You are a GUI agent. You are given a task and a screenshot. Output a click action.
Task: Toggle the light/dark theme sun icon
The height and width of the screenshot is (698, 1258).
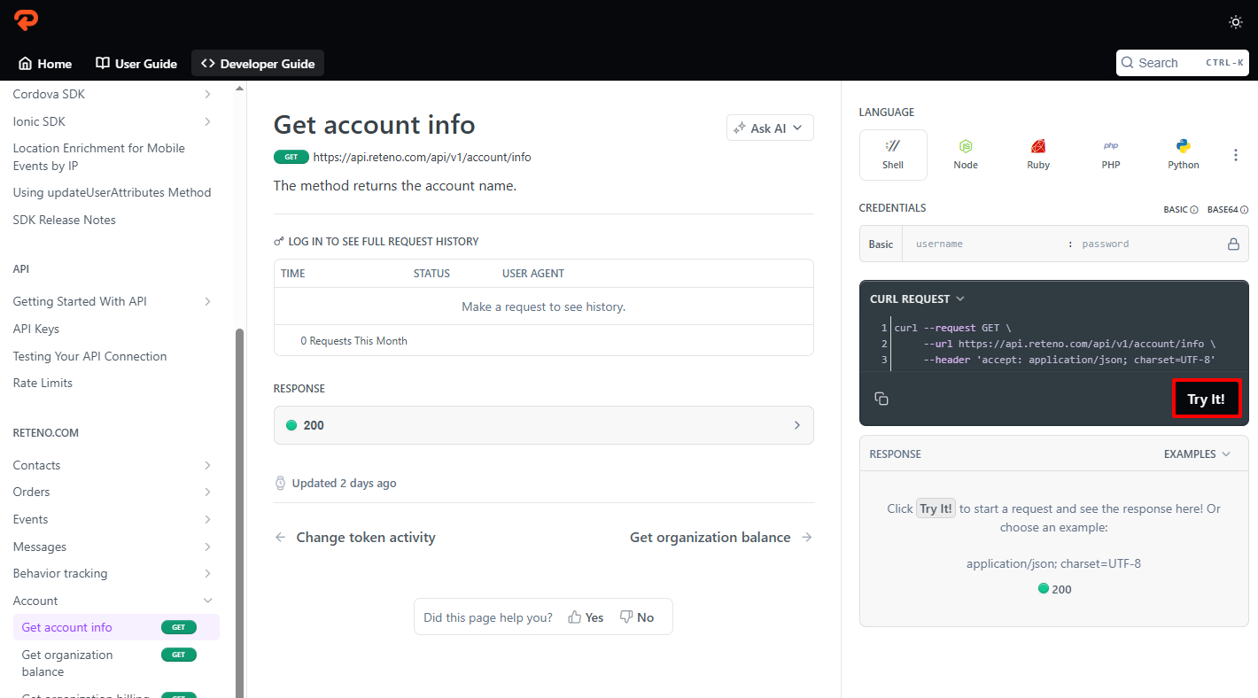coord(1236,22)
